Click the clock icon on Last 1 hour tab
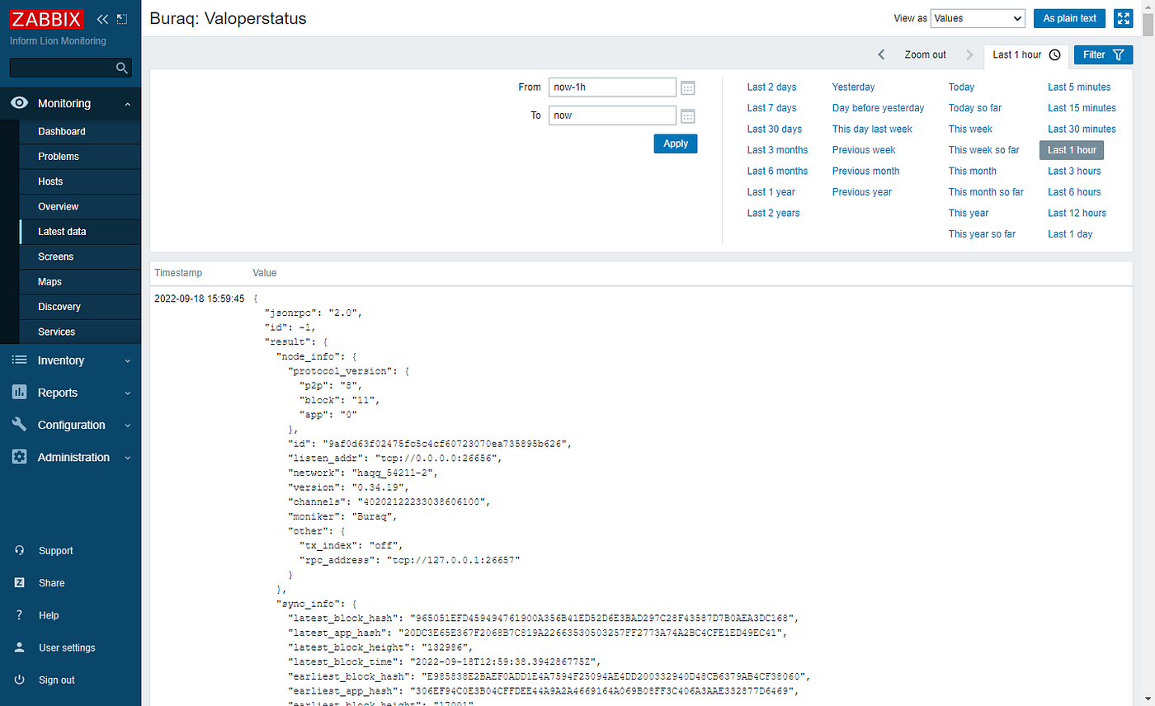Screen dimensions: 1155x706 point(1054,55)
